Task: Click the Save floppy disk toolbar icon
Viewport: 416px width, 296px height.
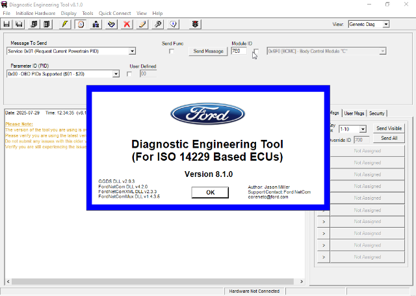Action: [x=6, y=24]
